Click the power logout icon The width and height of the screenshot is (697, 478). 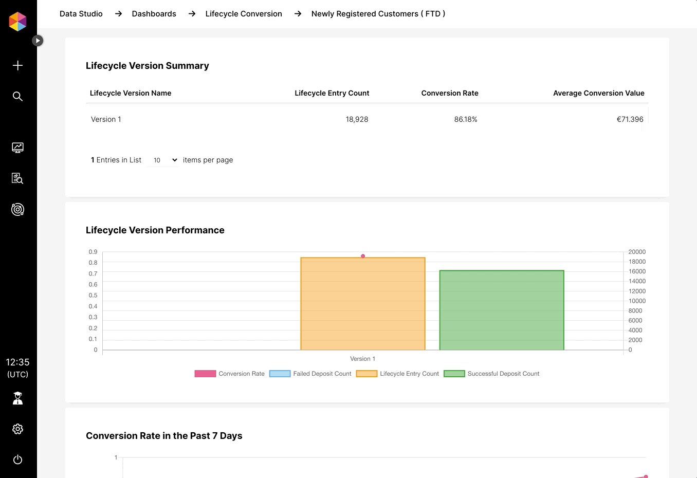point(17,459)
